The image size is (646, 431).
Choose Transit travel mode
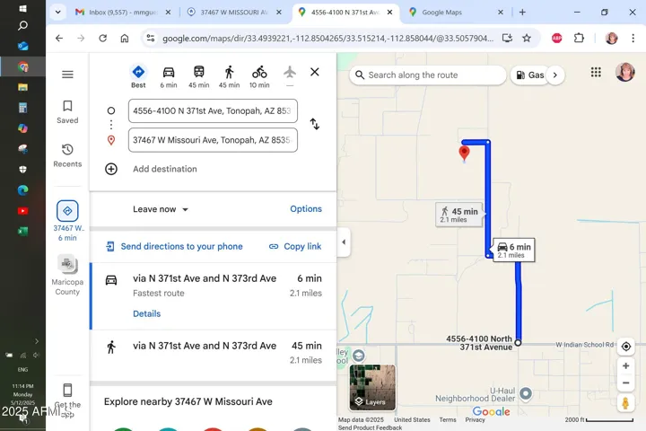pos(199,76)
